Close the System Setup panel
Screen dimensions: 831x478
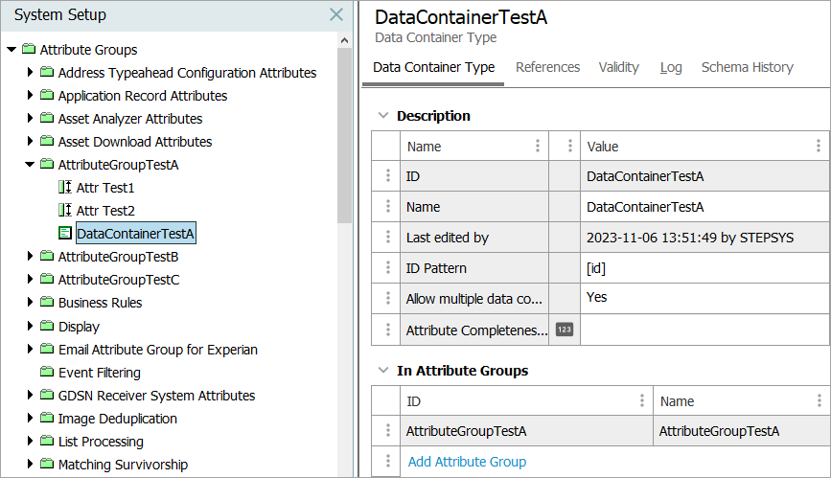[336, 14]
